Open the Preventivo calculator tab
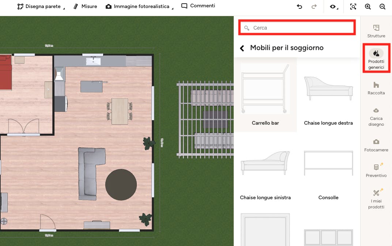Screen dimensions: 392x246 click(376, 170)
